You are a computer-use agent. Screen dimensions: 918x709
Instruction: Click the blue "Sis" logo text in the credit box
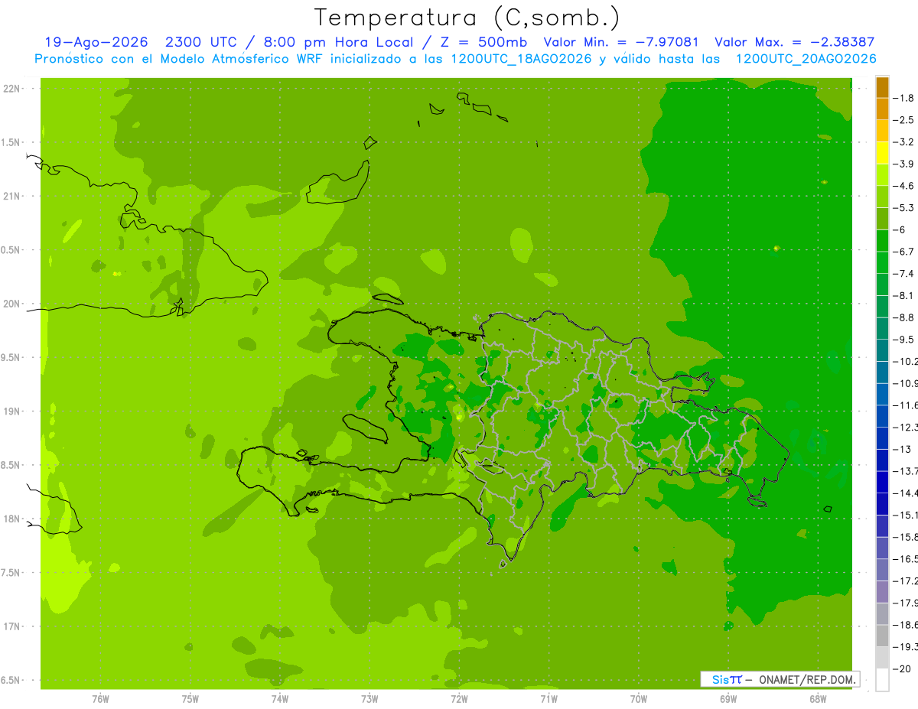click(721, 679)
